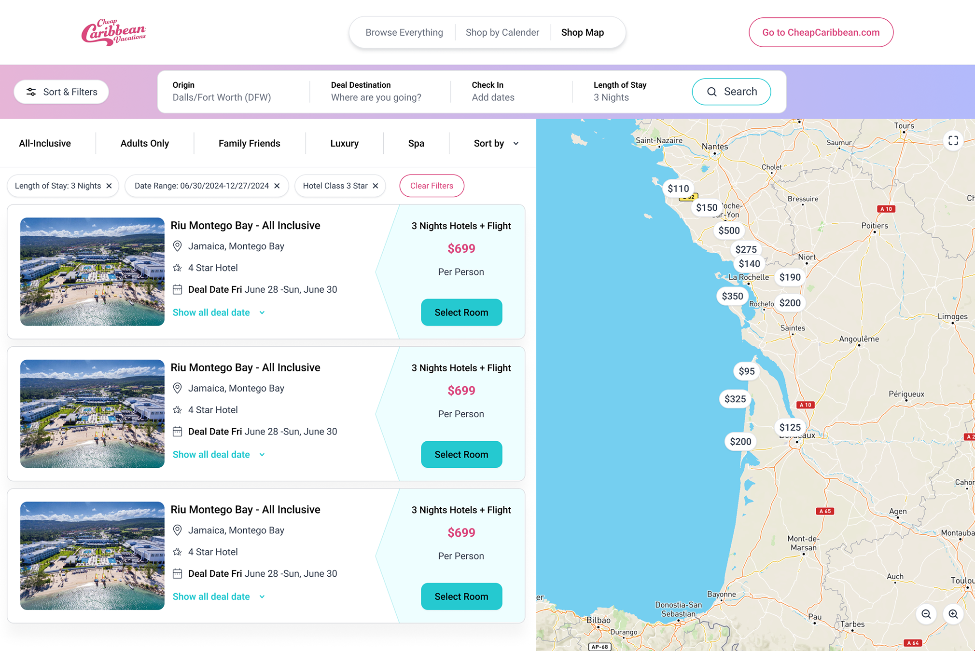Expand Show all deal date, first listing
Image resolution: width=975 pixels, height=651 pixels.
[219, 312]
